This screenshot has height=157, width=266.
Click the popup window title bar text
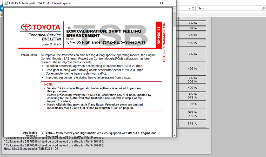(40, 3)
